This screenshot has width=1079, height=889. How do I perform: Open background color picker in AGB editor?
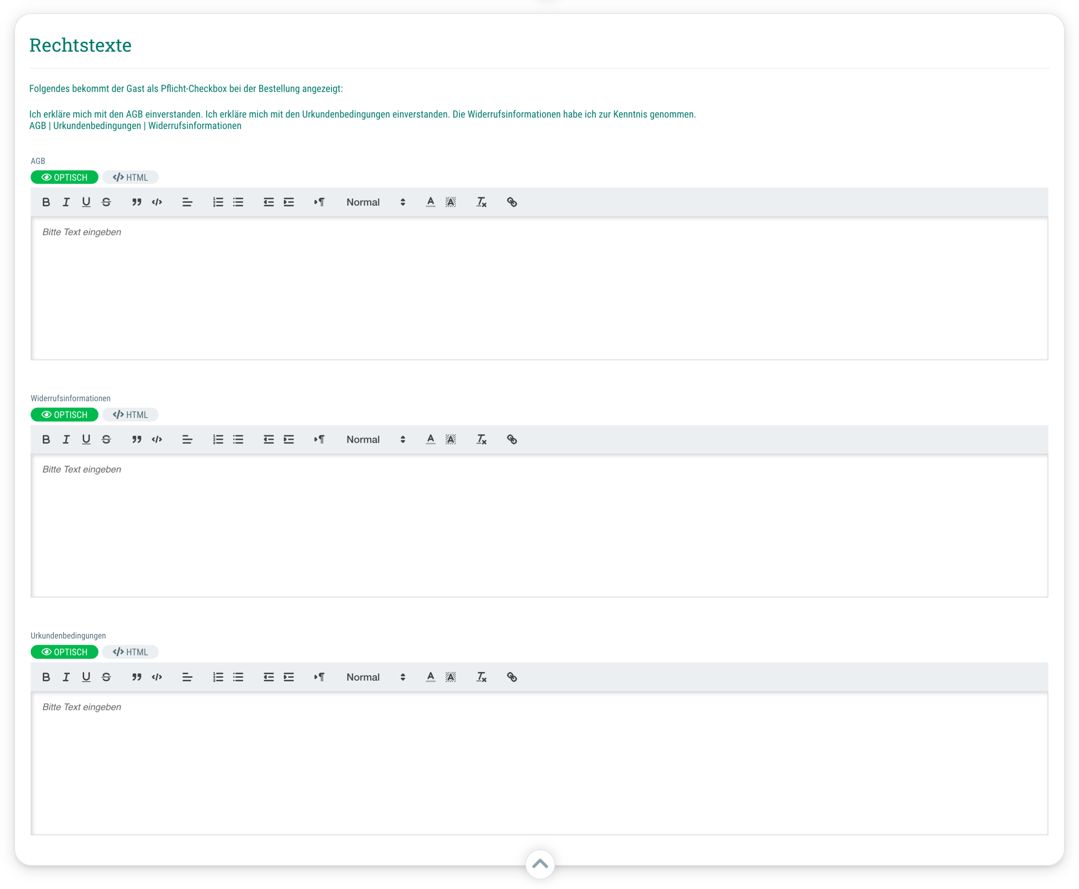pos(451,202)
